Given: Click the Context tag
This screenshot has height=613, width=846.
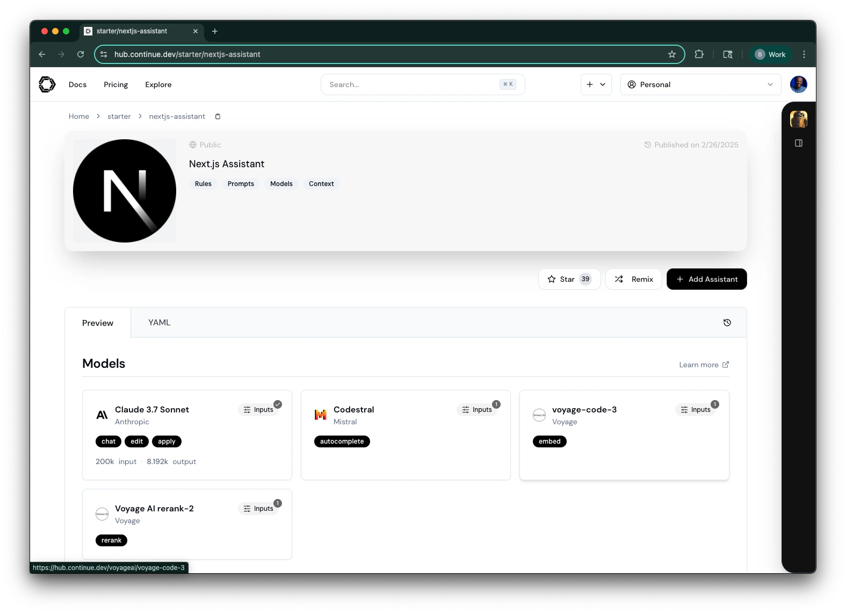Looking at the screenshot, I should tap(321, 184).
